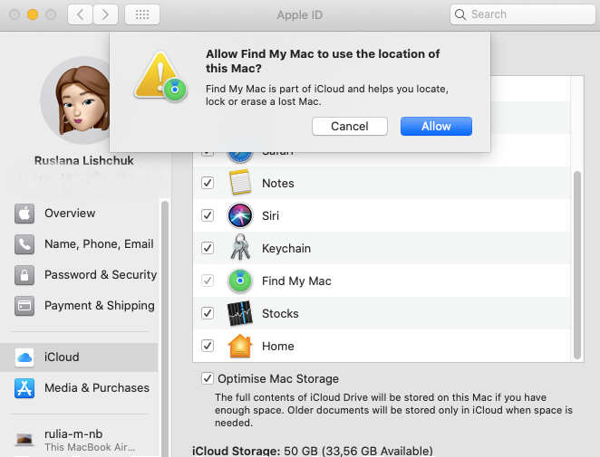This screenshot has height=457, width=600.
Task: Show all preferences grid button
Action: [142, 14]
